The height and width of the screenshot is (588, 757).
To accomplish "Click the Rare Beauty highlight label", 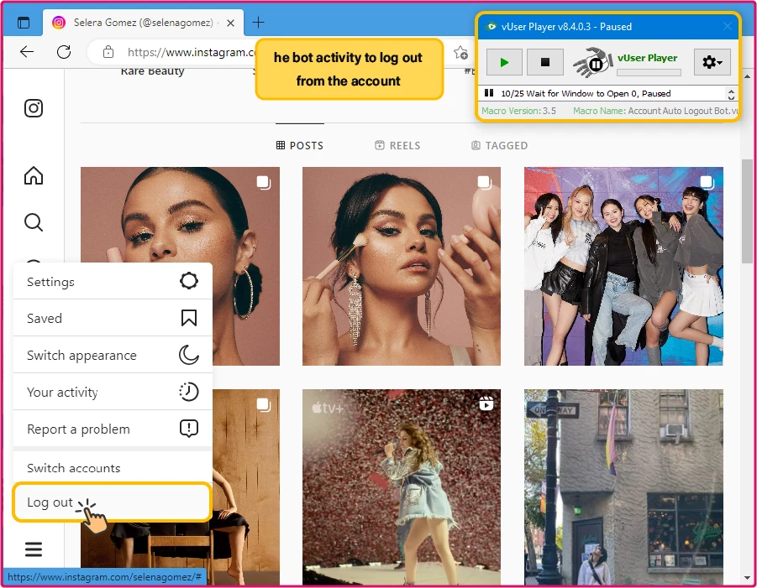I will [153, 71].
